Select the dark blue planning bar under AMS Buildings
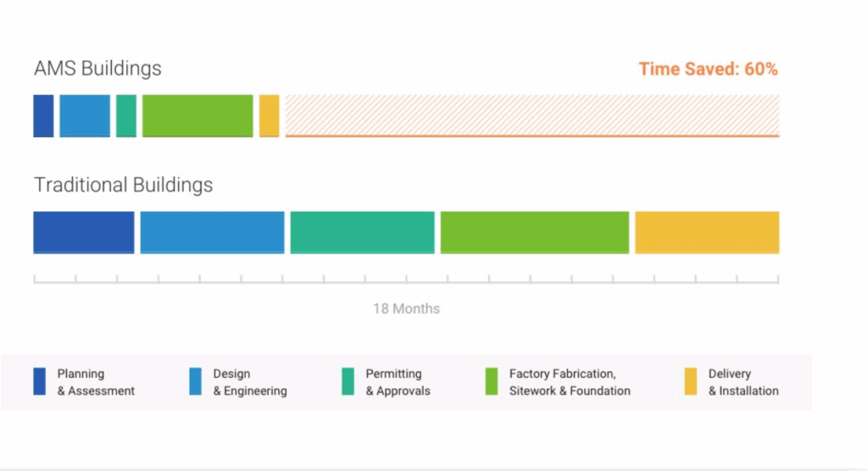Image resolution: width=868 pixels, height=471 pixels. [43, 116]
